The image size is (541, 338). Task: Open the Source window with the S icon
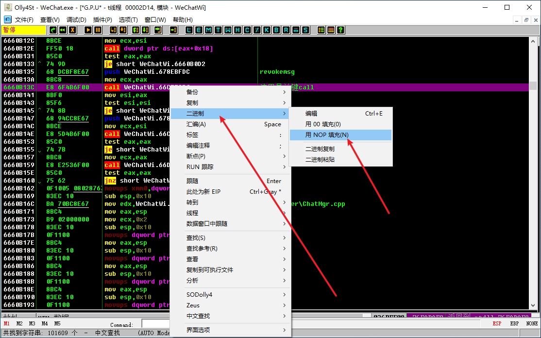(305, 30)
